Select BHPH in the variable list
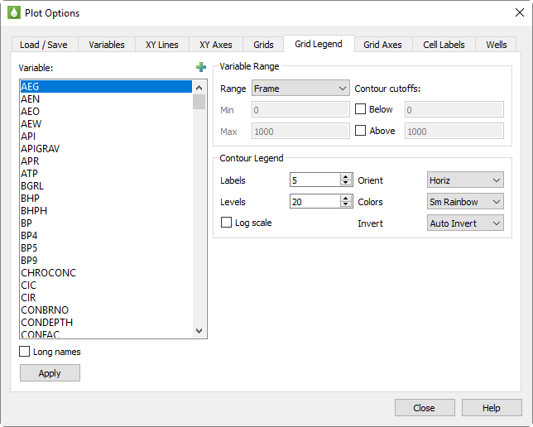 [x=106, y=210]
